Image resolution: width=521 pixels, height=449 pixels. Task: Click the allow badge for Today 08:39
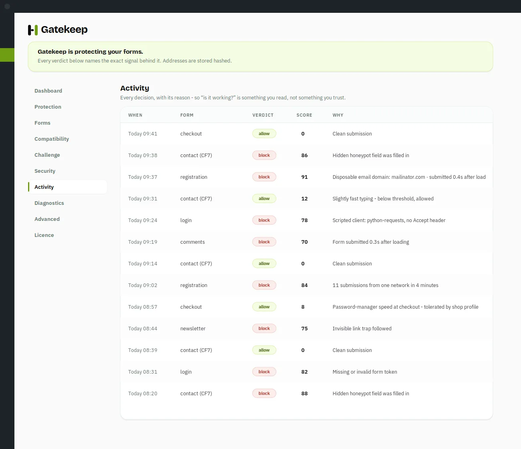click(264, 350)
